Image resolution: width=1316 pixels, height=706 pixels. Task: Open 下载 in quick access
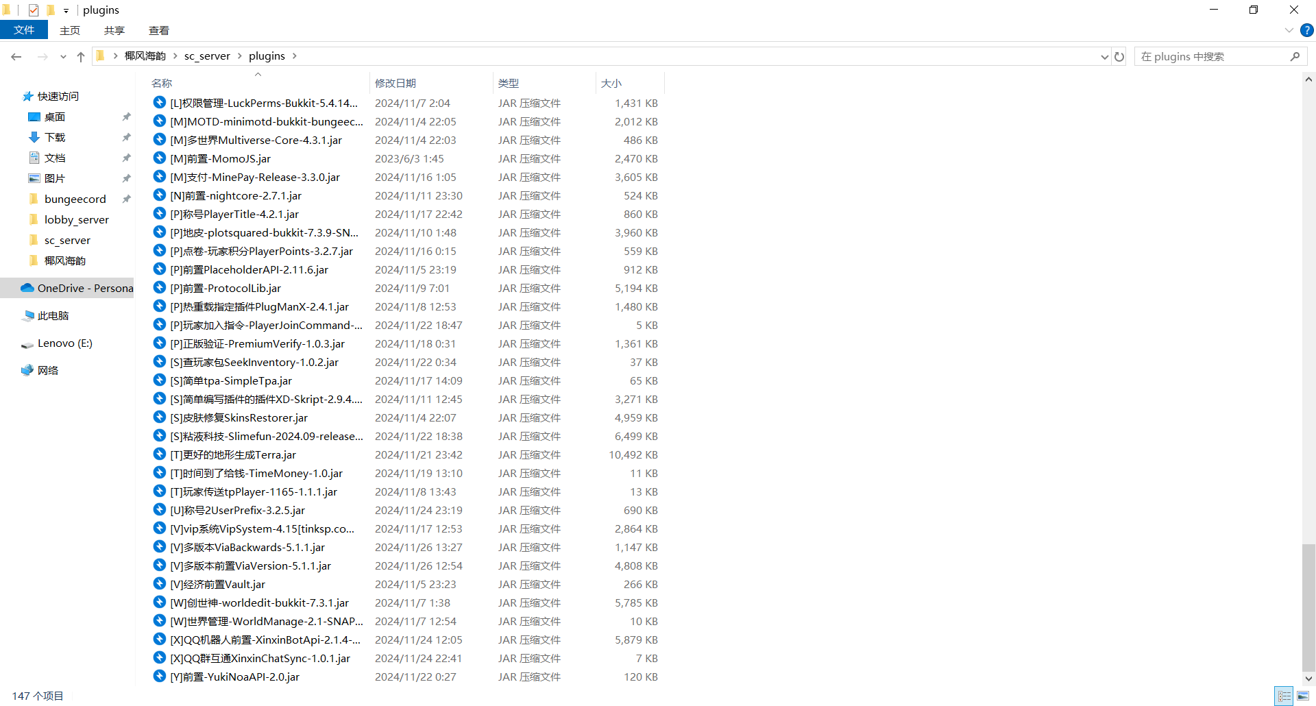[55, 138]
